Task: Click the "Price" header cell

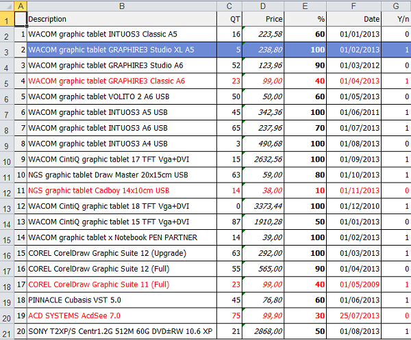Action: tap(263, 19)
